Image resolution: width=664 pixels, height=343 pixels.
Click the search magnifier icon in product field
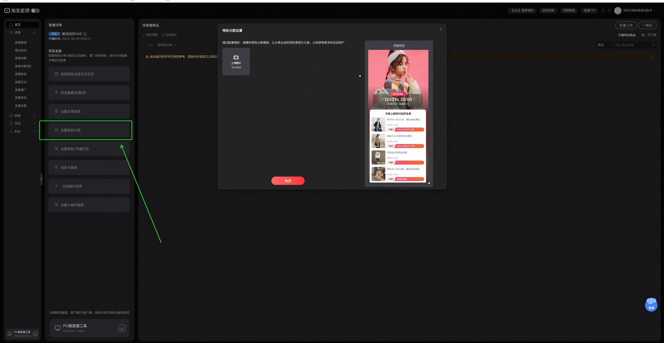[x=653, y=45]
